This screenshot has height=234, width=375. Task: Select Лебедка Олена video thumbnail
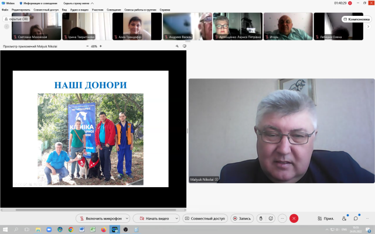(339, 26)
